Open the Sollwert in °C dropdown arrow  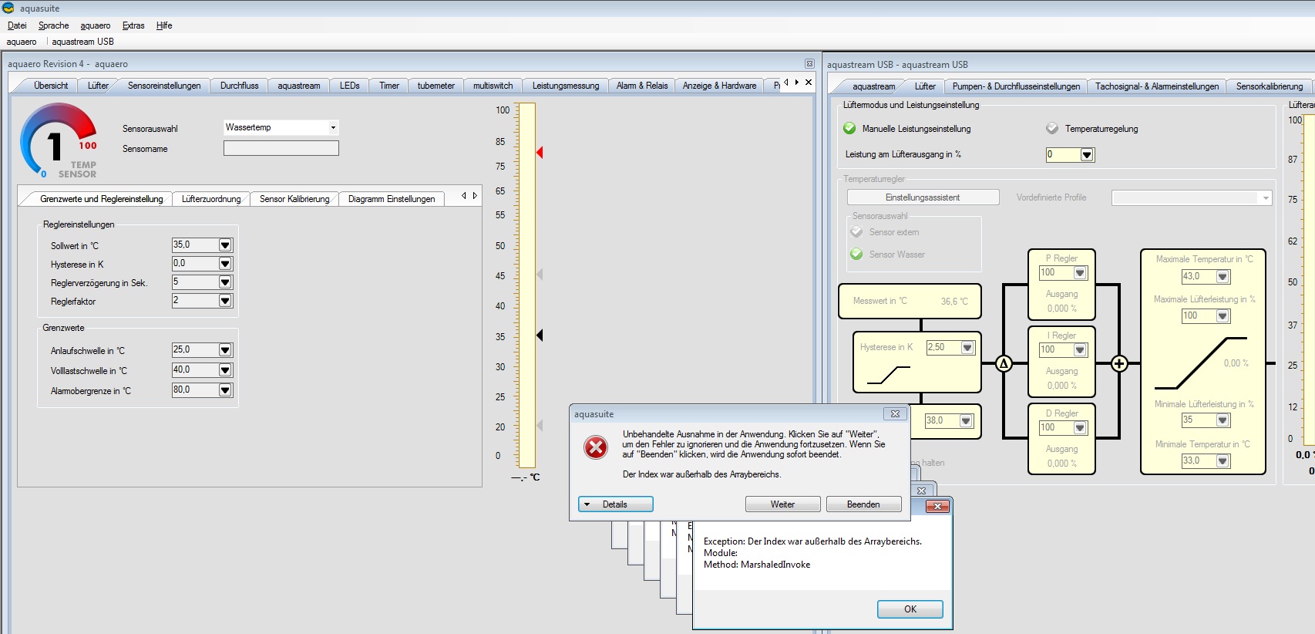(225, 245)
